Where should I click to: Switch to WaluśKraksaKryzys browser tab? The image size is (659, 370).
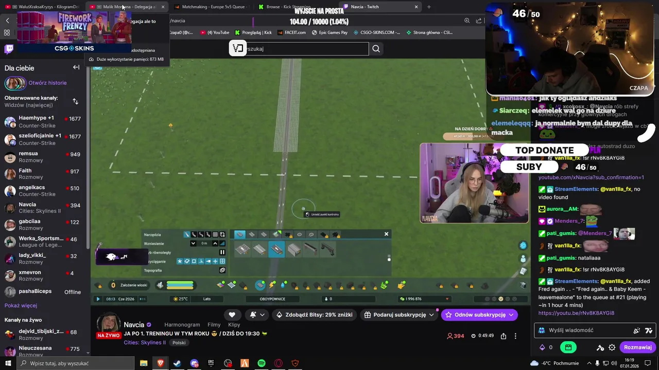coord(42,7)
